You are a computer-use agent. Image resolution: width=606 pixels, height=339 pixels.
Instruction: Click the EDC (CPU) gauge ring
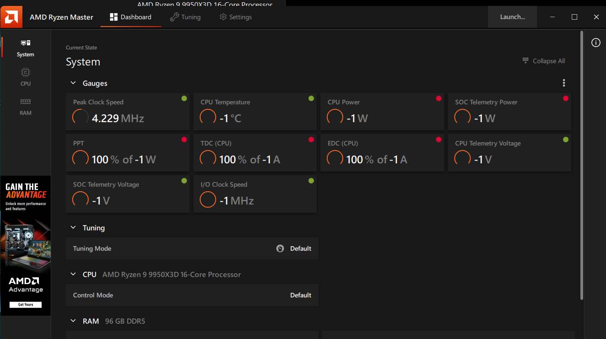tap(335, 159)
